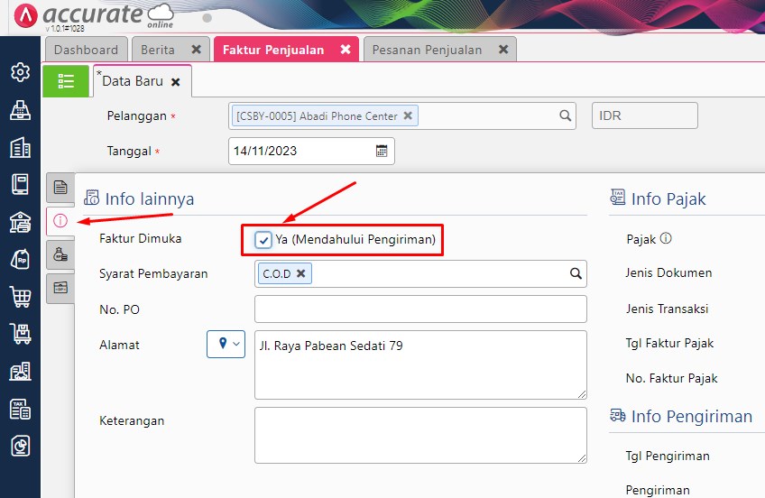Open the cash register module icon

[x=20, y=110]
